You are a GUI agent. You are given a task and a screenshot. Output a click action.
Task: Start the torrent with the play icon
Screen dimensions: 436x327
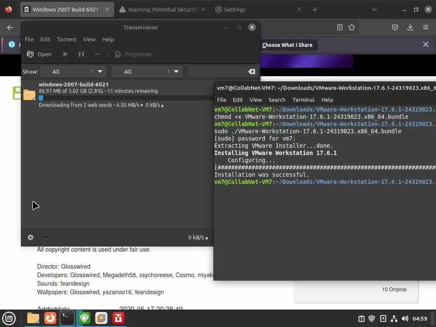point(65,54)
